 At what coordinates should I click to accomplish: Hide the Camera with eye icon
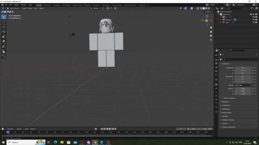pyautogui.click(x=254, y=20)
